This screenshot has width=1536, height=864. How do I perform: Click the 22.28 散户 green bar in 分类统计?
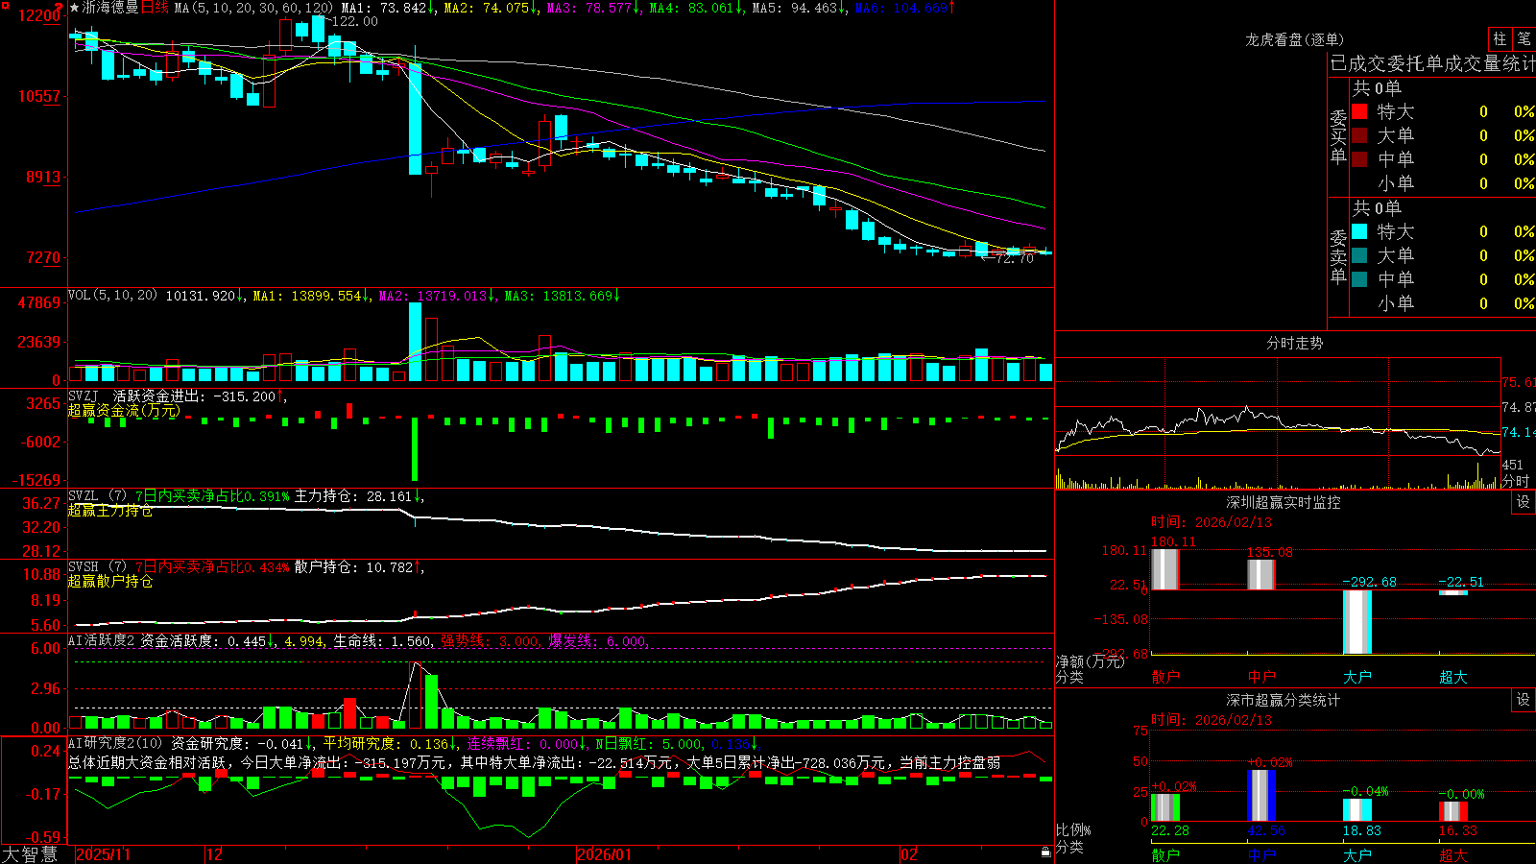(x=1165, y=807)
